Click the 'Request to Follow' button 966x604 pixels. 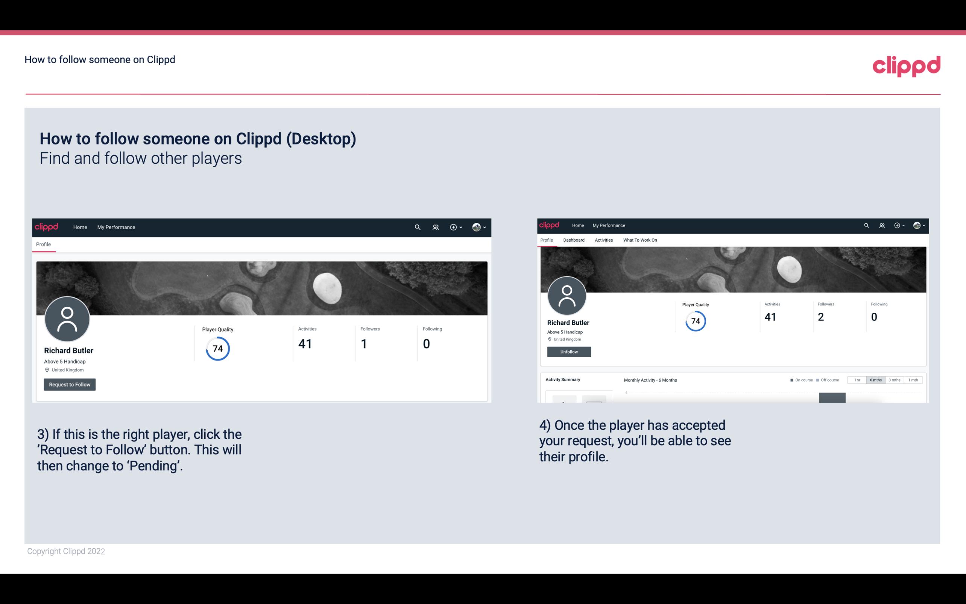[70, 384]
